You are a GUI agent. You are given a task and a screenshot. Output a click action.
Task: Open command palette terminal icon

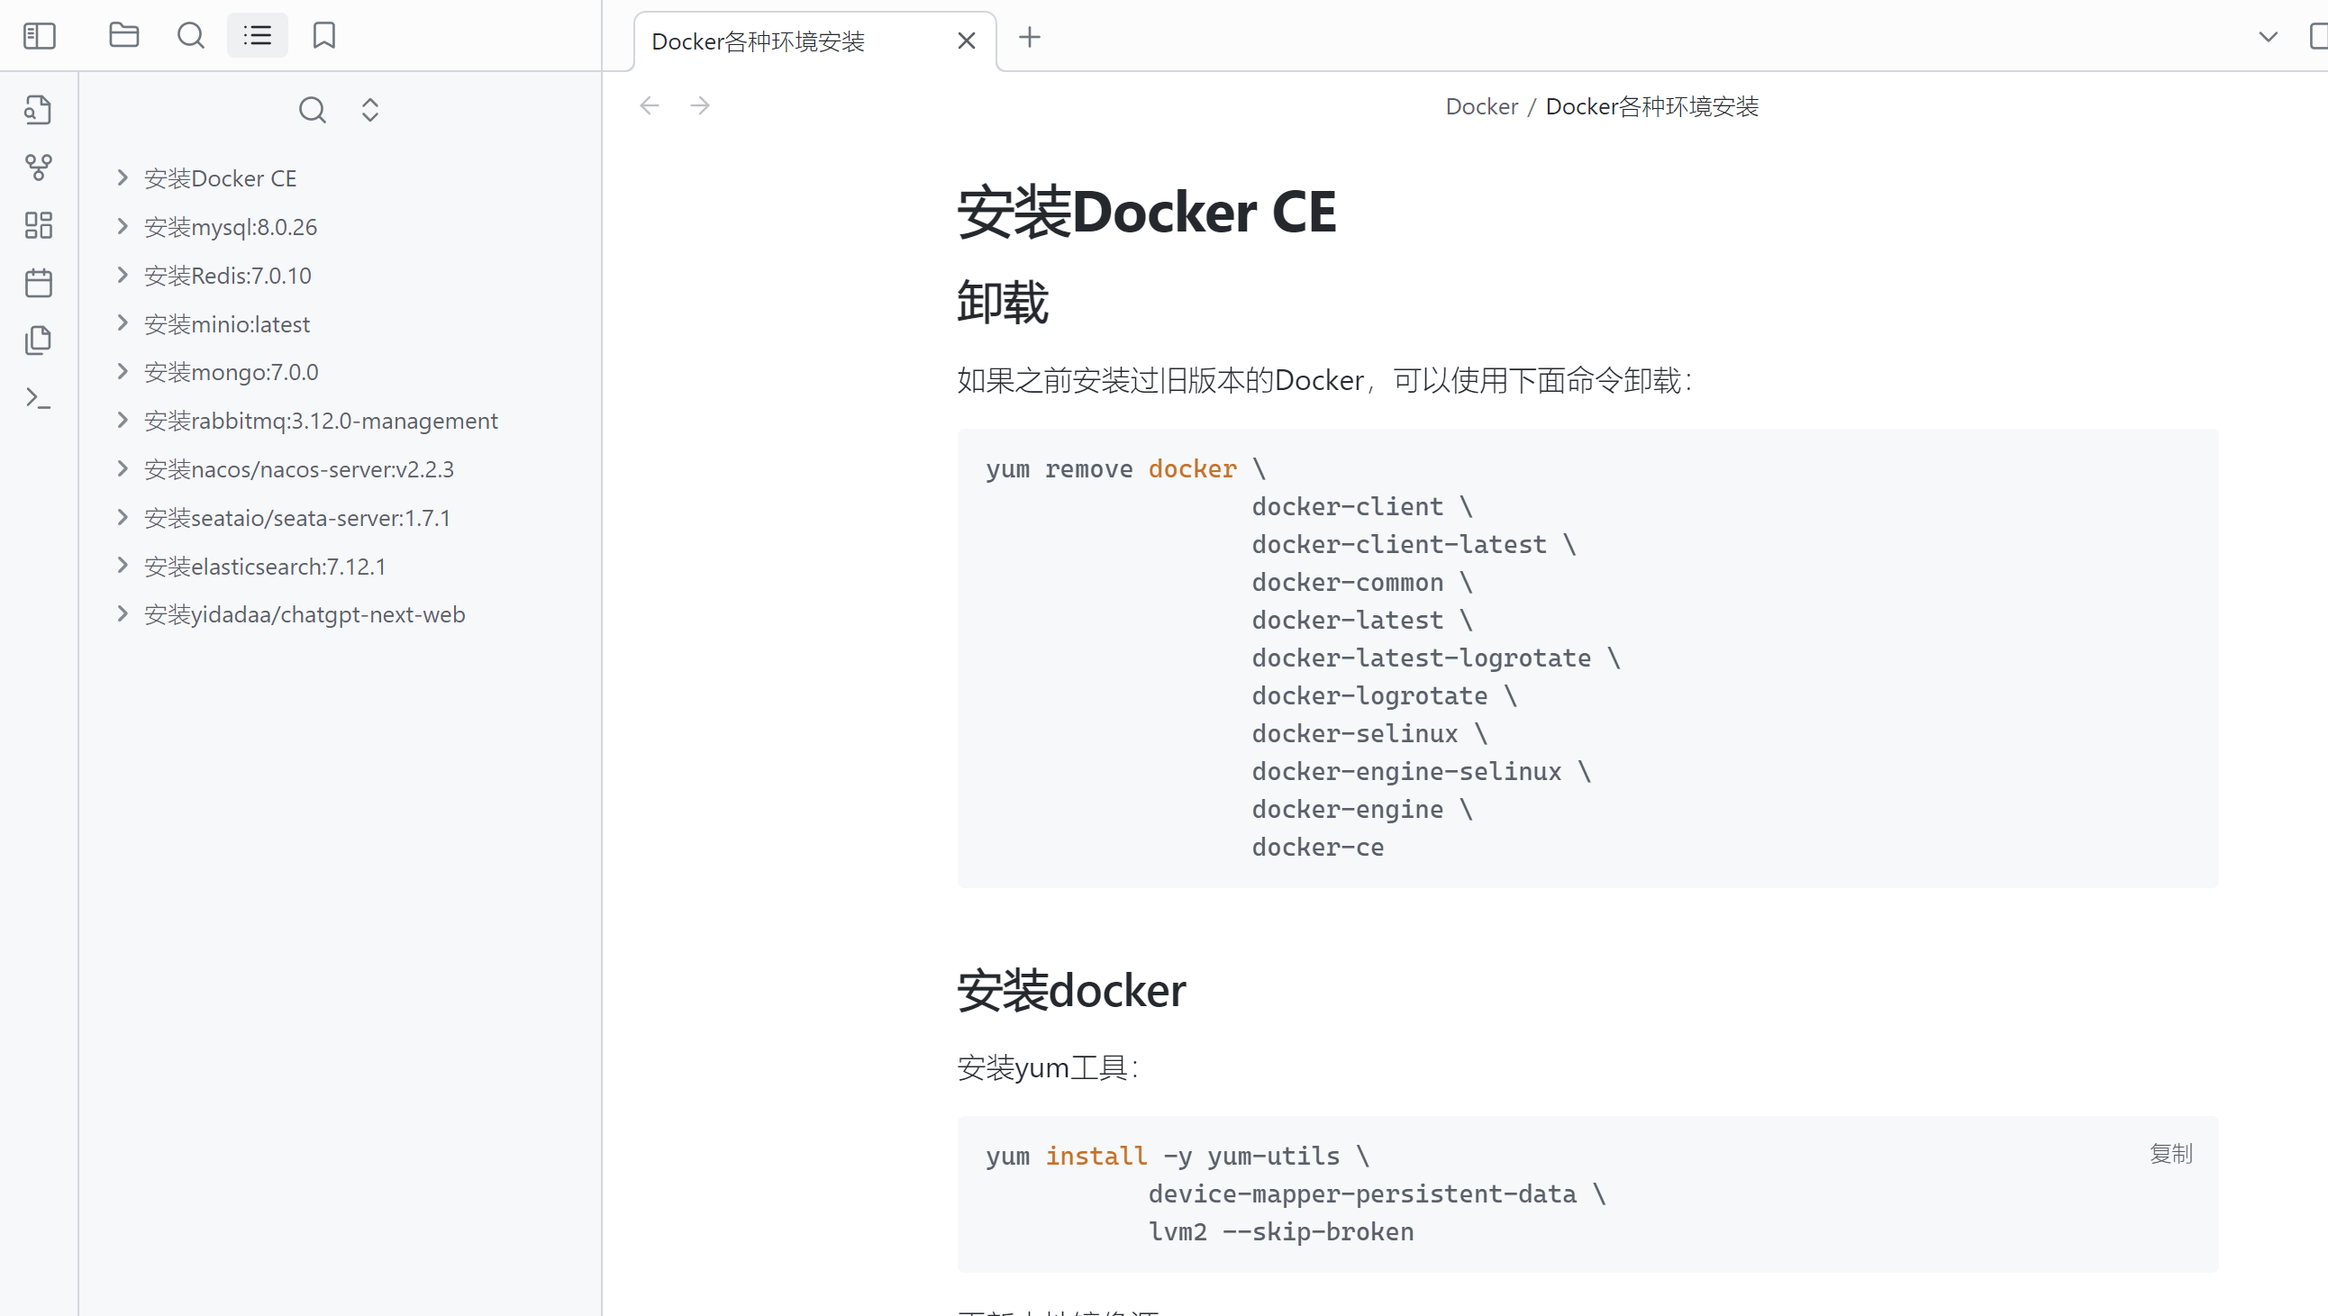click(x=38, y=399)
